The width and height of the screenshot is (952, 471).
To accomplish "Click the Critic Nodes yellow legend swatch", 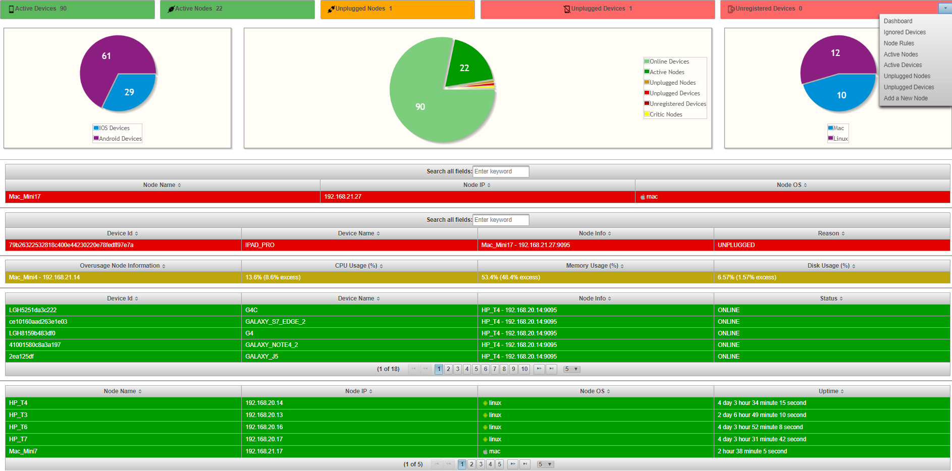I will [x=647, y=114].
